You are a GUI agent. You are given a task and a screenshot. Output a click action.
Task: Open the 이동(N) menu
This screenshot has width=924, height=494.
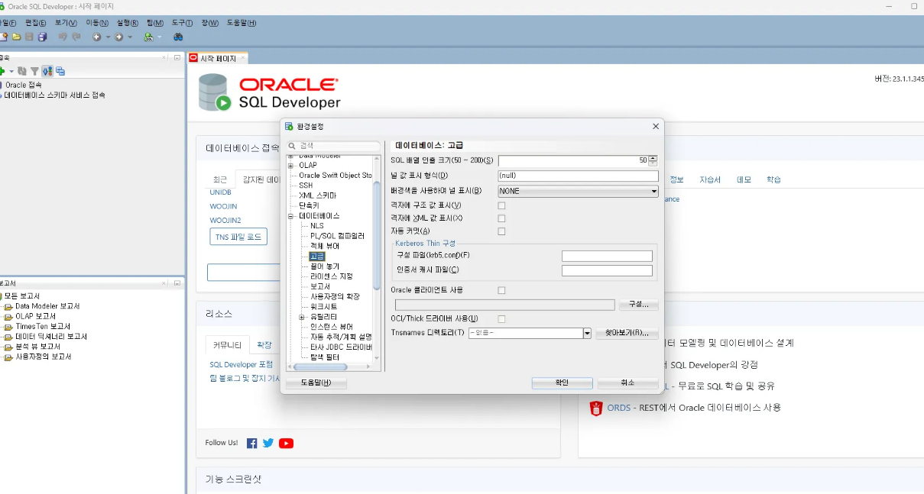coord(97,23)
